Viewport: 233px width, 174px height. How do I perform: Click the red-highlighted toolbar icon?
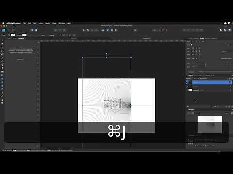165,30
